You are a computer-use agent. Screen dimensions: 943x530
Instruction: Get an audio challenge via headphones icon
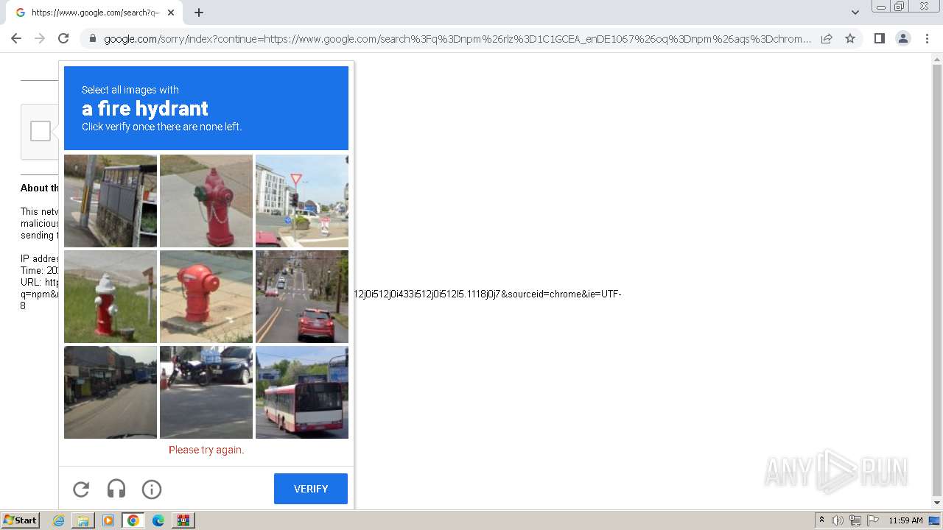coord(116,489)
